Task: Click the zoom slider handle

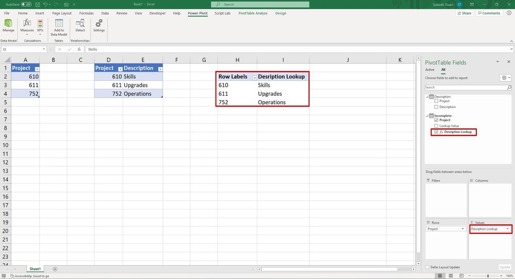Action: 488,276
